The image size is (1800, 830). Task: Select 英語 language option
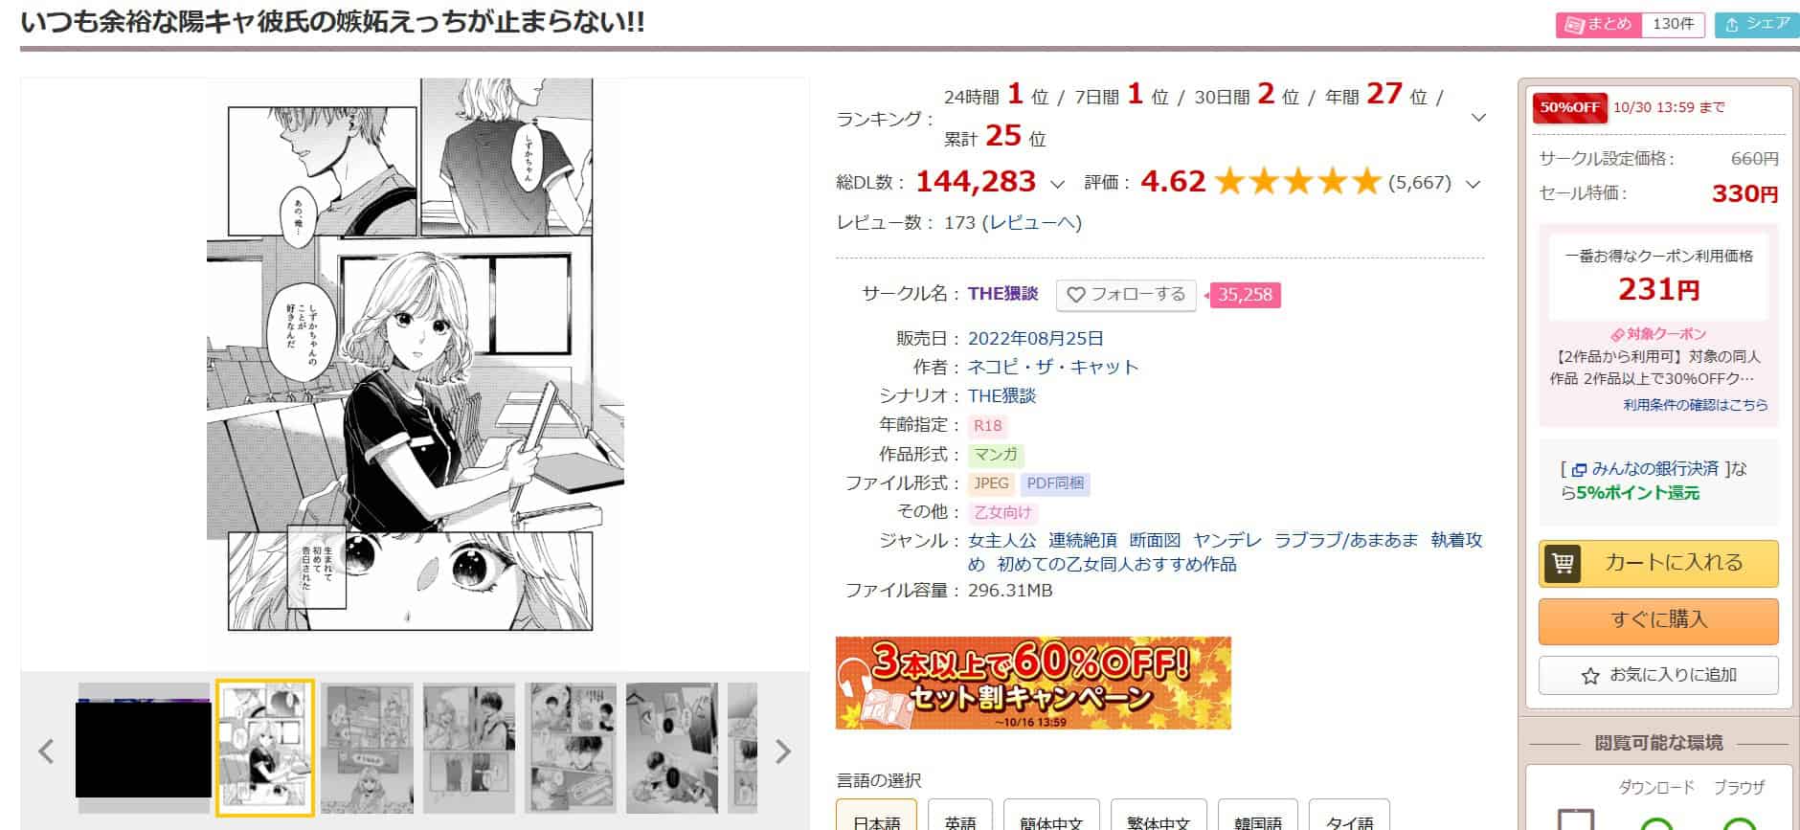pos(960,816)
